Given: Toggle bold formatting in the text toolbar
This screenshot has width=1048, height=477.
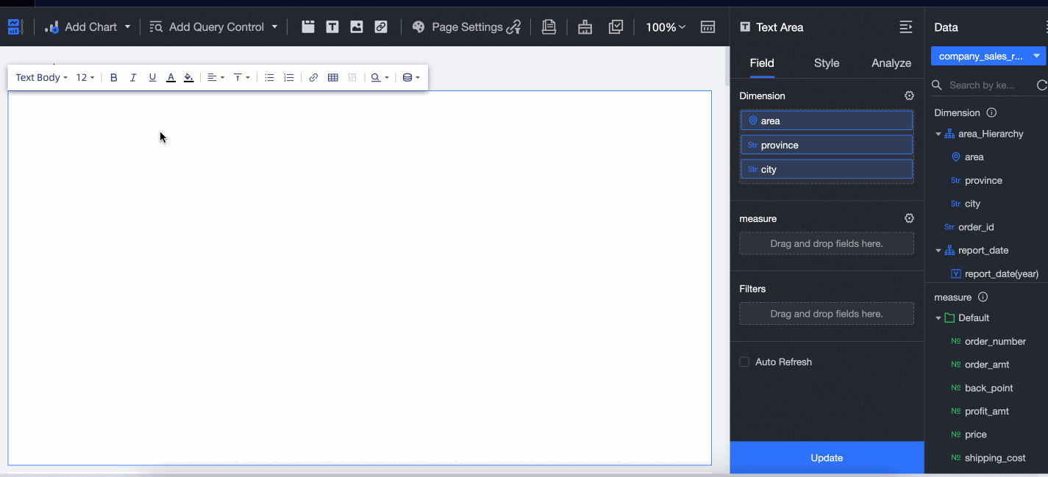Looking at the screenshot, I should click(x=113, y=77).
